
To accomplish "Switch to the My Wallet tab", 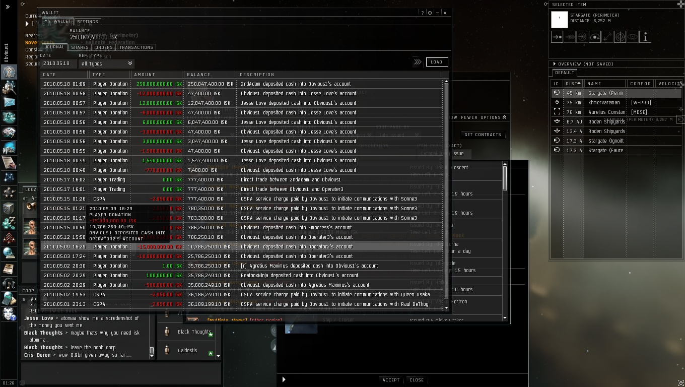I will click(x=57, y=22).
